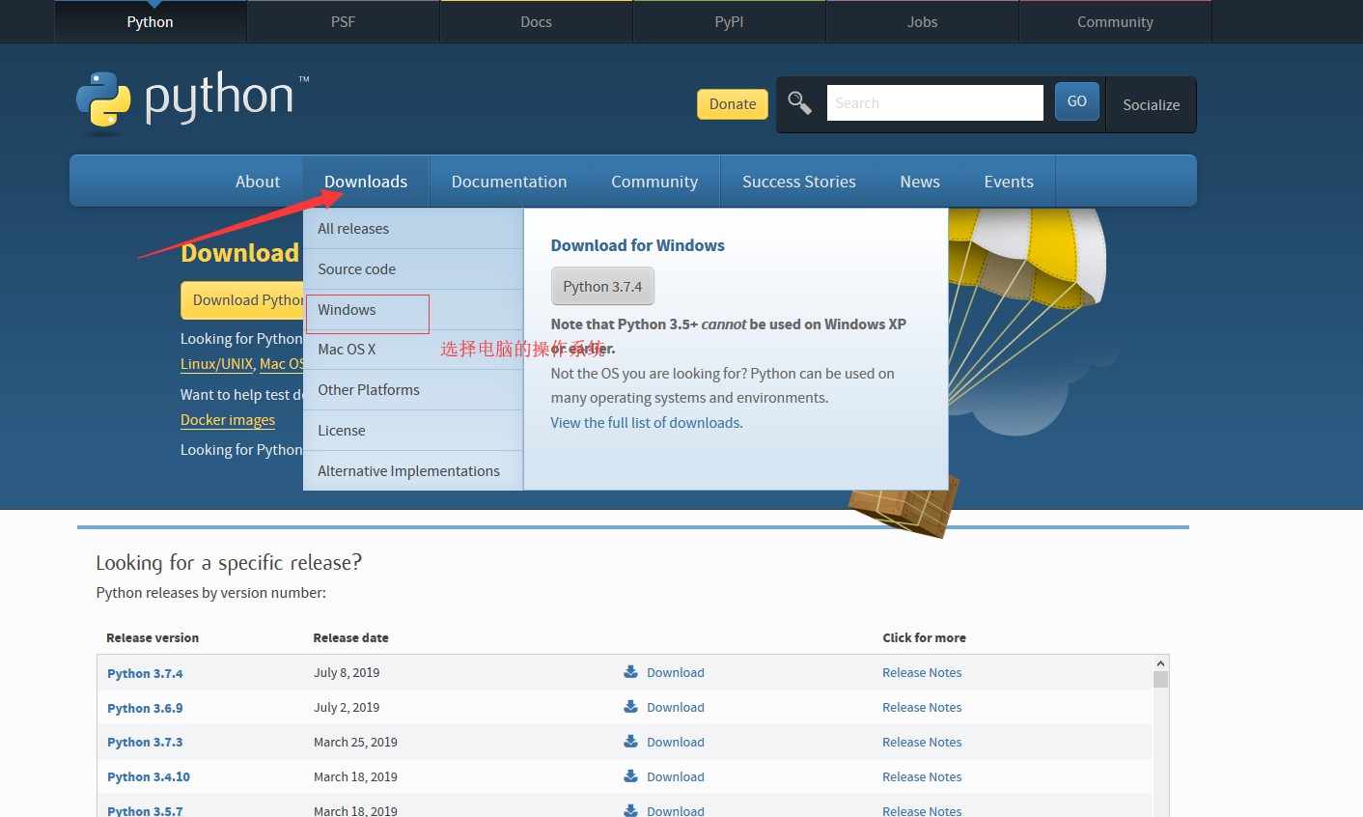Click the download icon for Python 3.7.4
This screenshot has width=1363, height=817.
(630, 672)
